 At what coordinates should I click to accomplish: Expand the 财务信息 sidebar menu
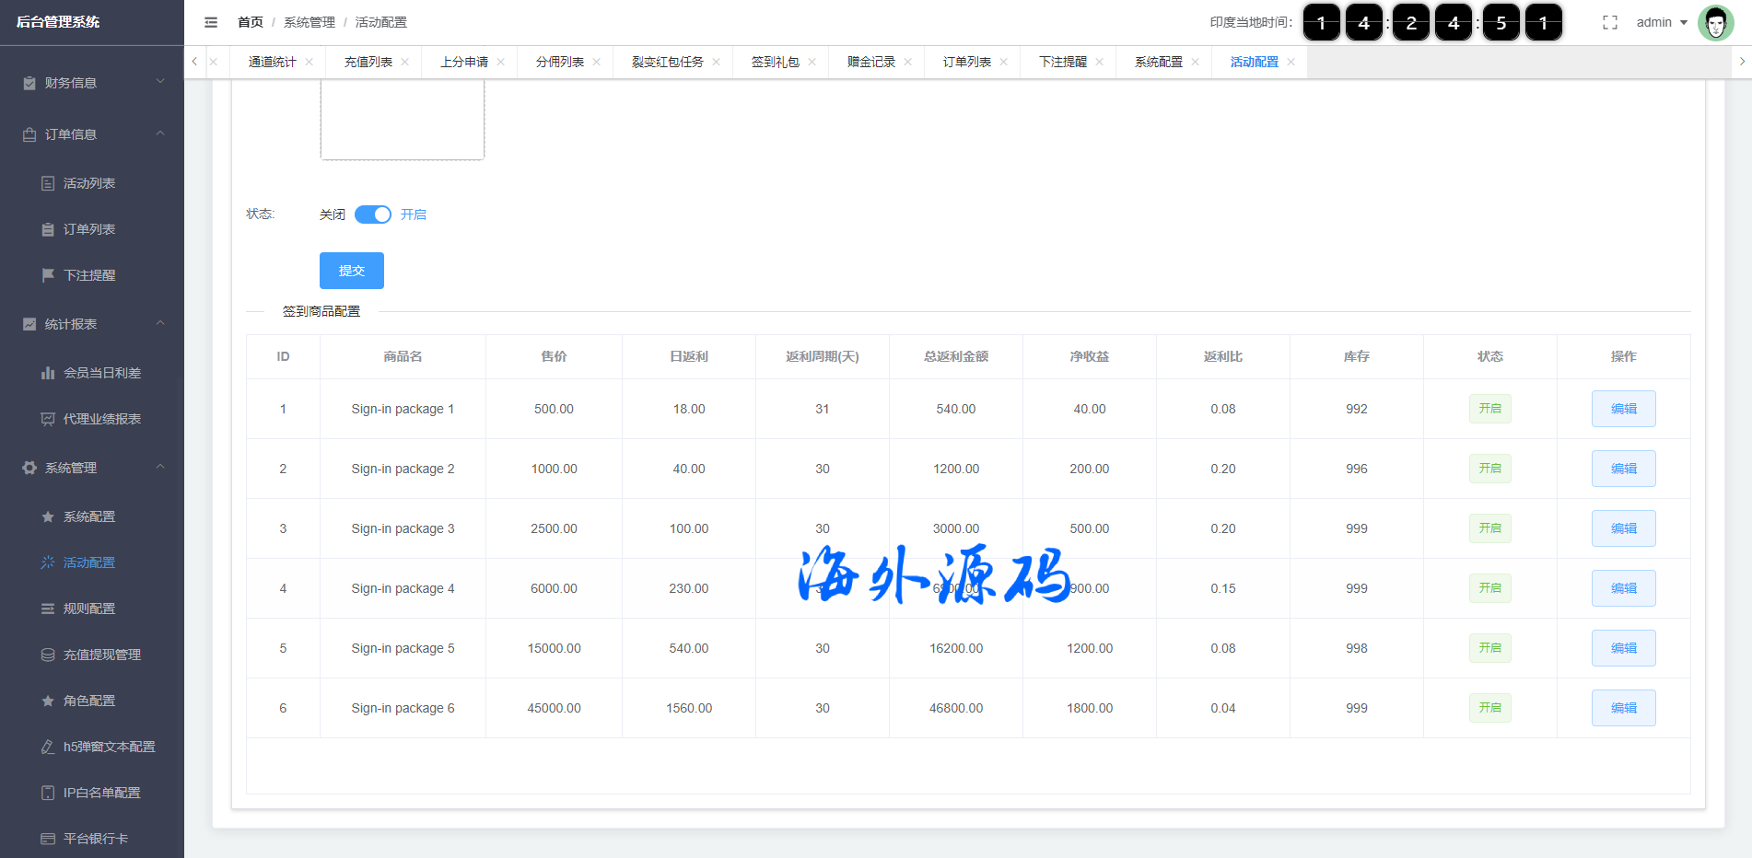point(92,83)
